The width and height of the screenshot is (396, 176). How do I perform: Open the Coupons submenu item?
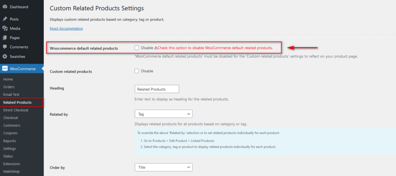(10, 133)
